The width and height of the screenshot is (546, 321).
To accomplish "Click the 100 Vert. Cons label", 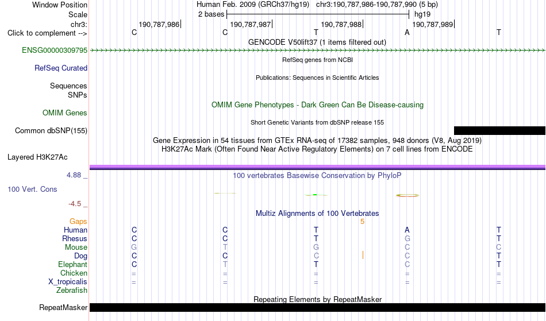I will click(x=32, y=189).
